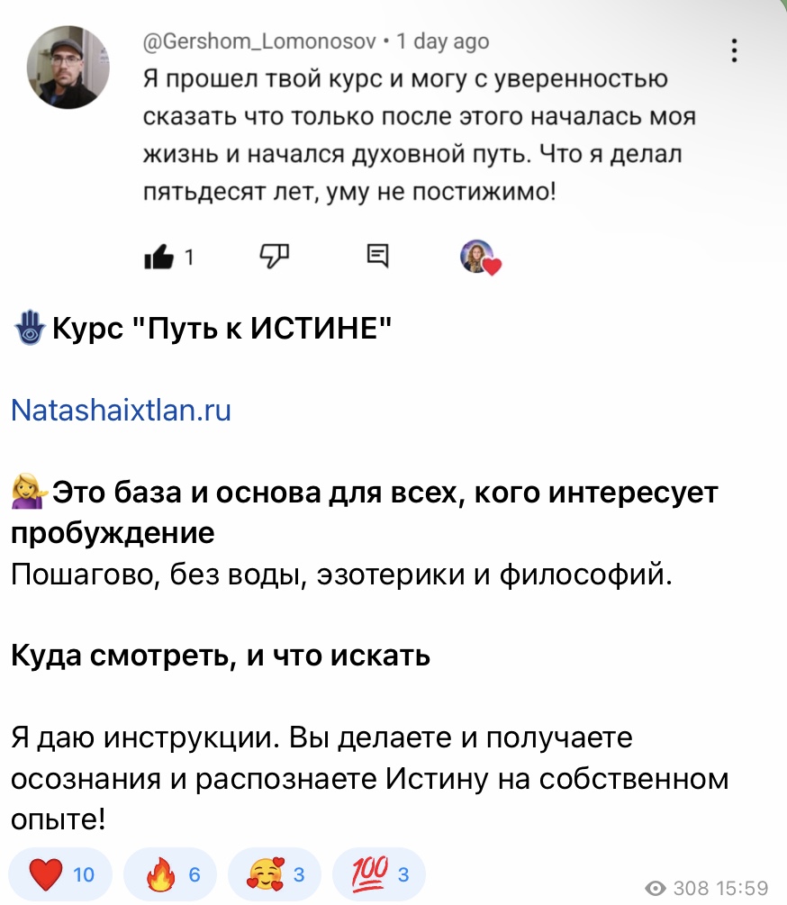Open replies using the comment icon
The image size is (787, 905).
point(378,257)
